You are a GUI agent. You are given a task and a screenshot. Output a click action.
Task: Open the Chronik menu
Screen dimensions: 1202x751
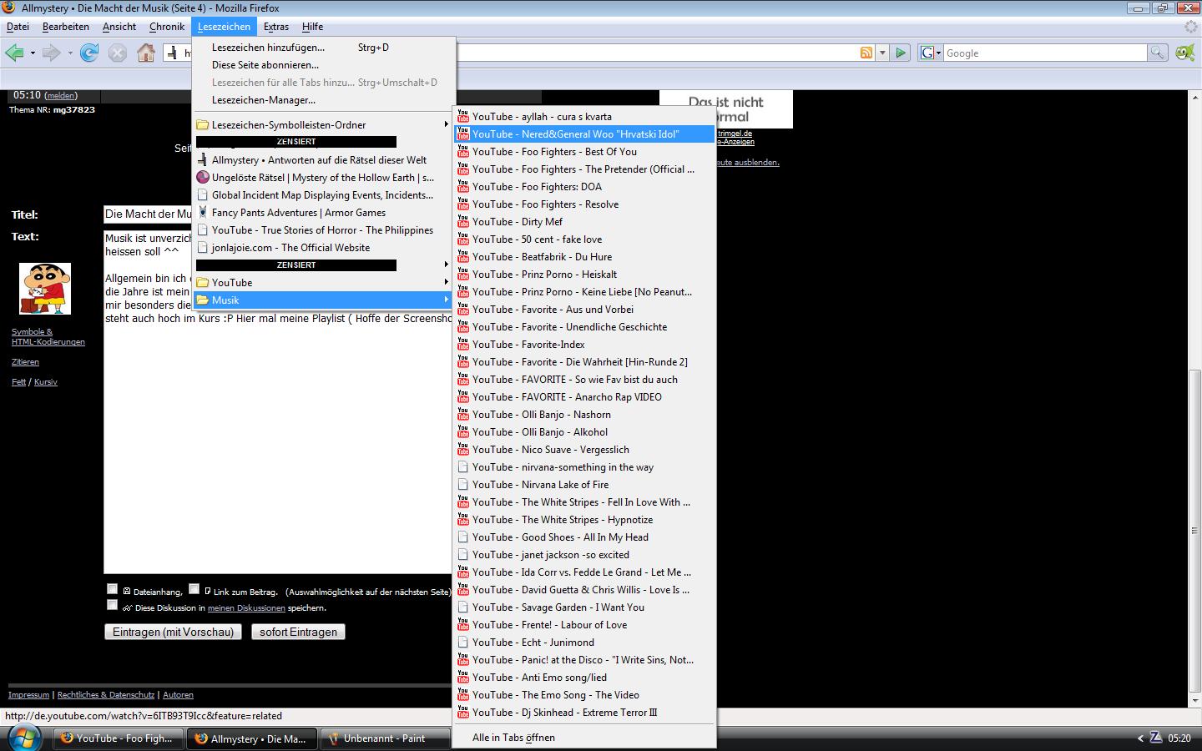[167, 27]
